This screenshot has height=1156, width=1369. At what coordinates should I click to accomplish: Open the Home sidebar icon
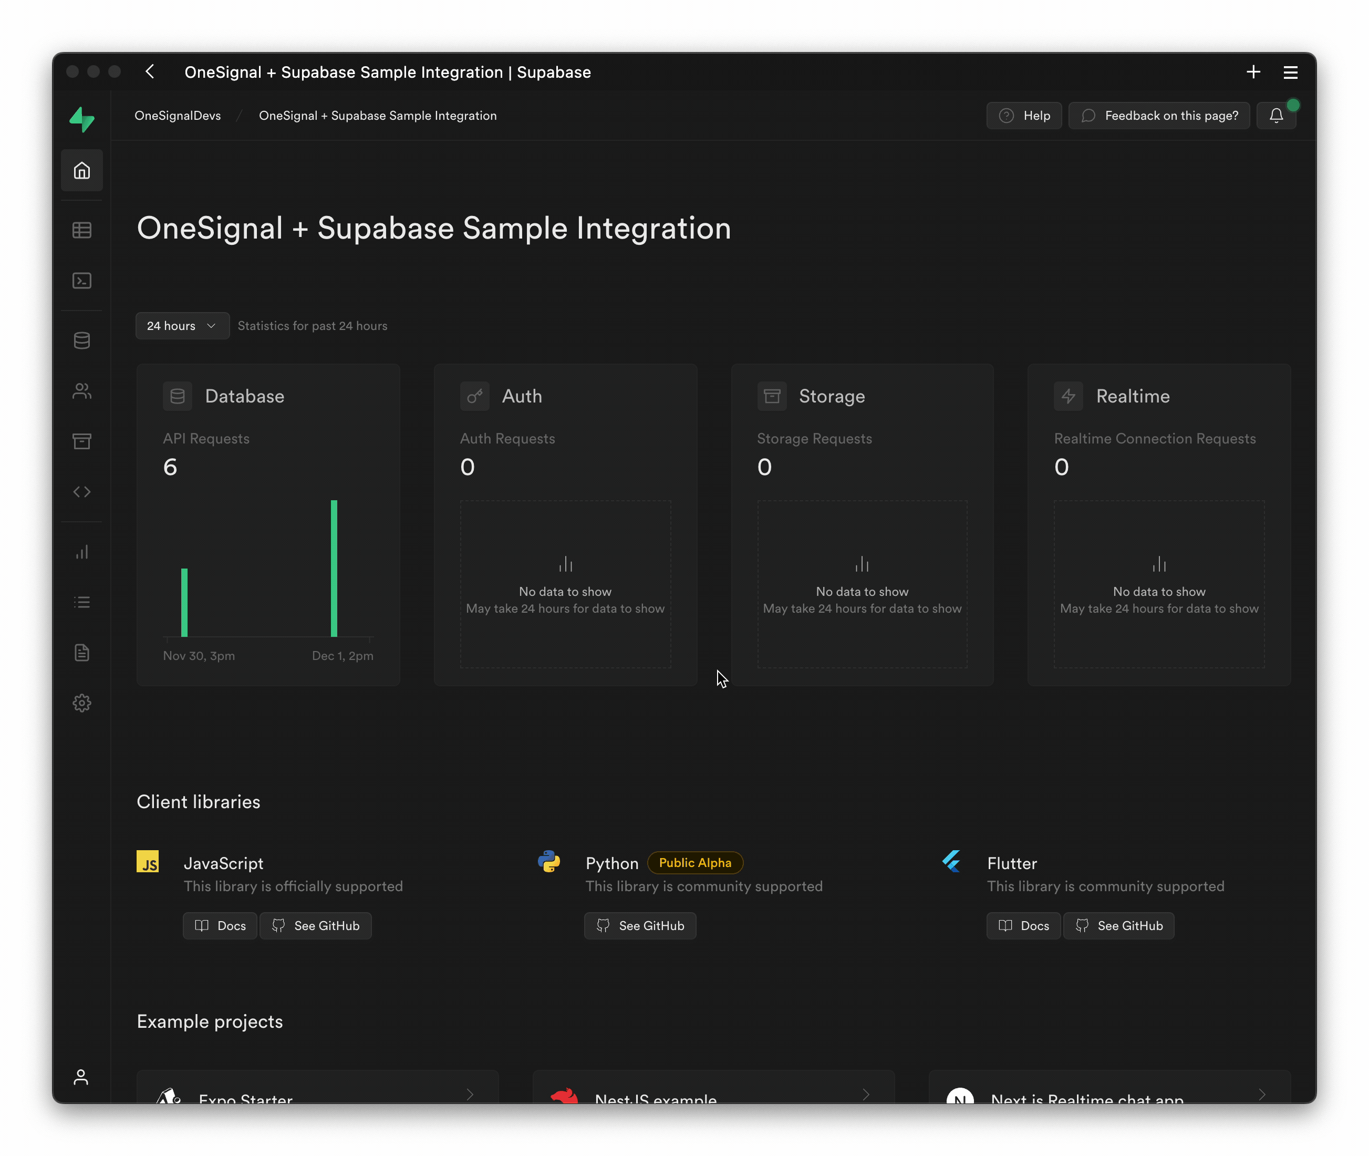(82, 170)
